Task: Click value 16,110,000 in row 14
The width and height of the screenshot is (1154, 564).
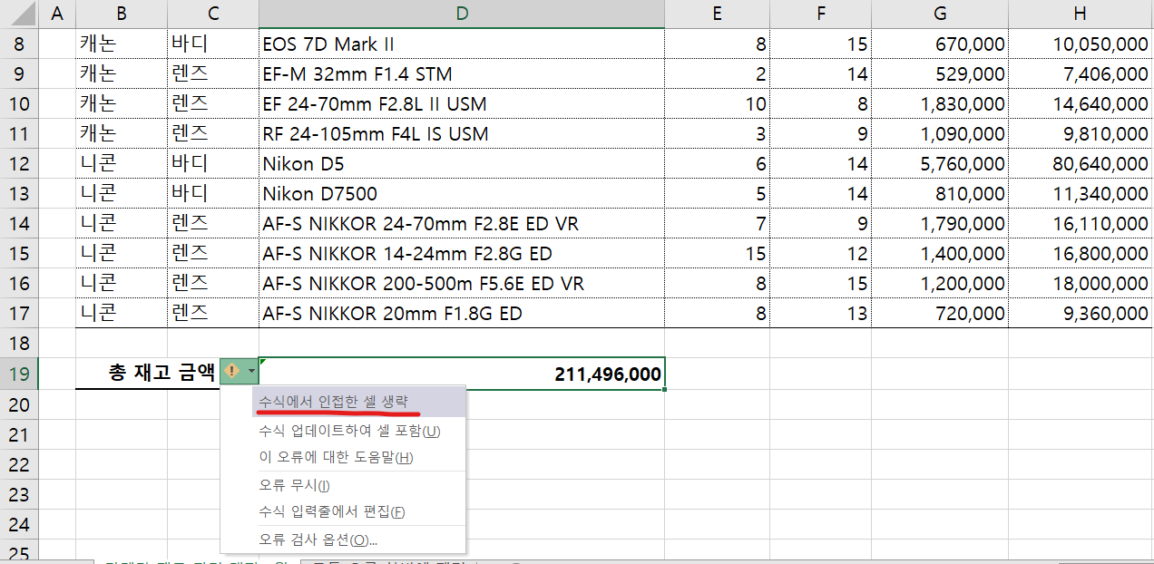Action: pyautogui.click(x=1081, y=223)
